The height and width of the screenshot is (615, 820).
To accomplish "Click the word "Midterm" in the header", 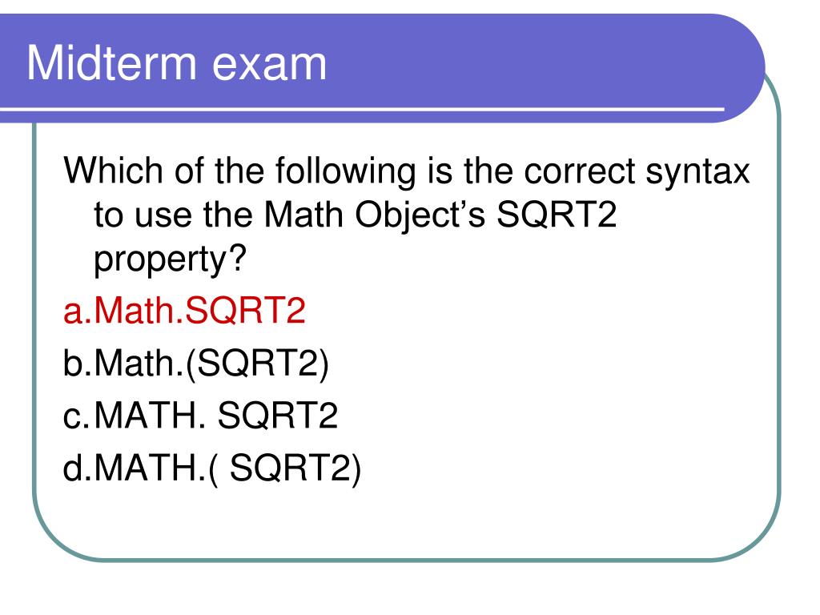I will coord(111,63).
